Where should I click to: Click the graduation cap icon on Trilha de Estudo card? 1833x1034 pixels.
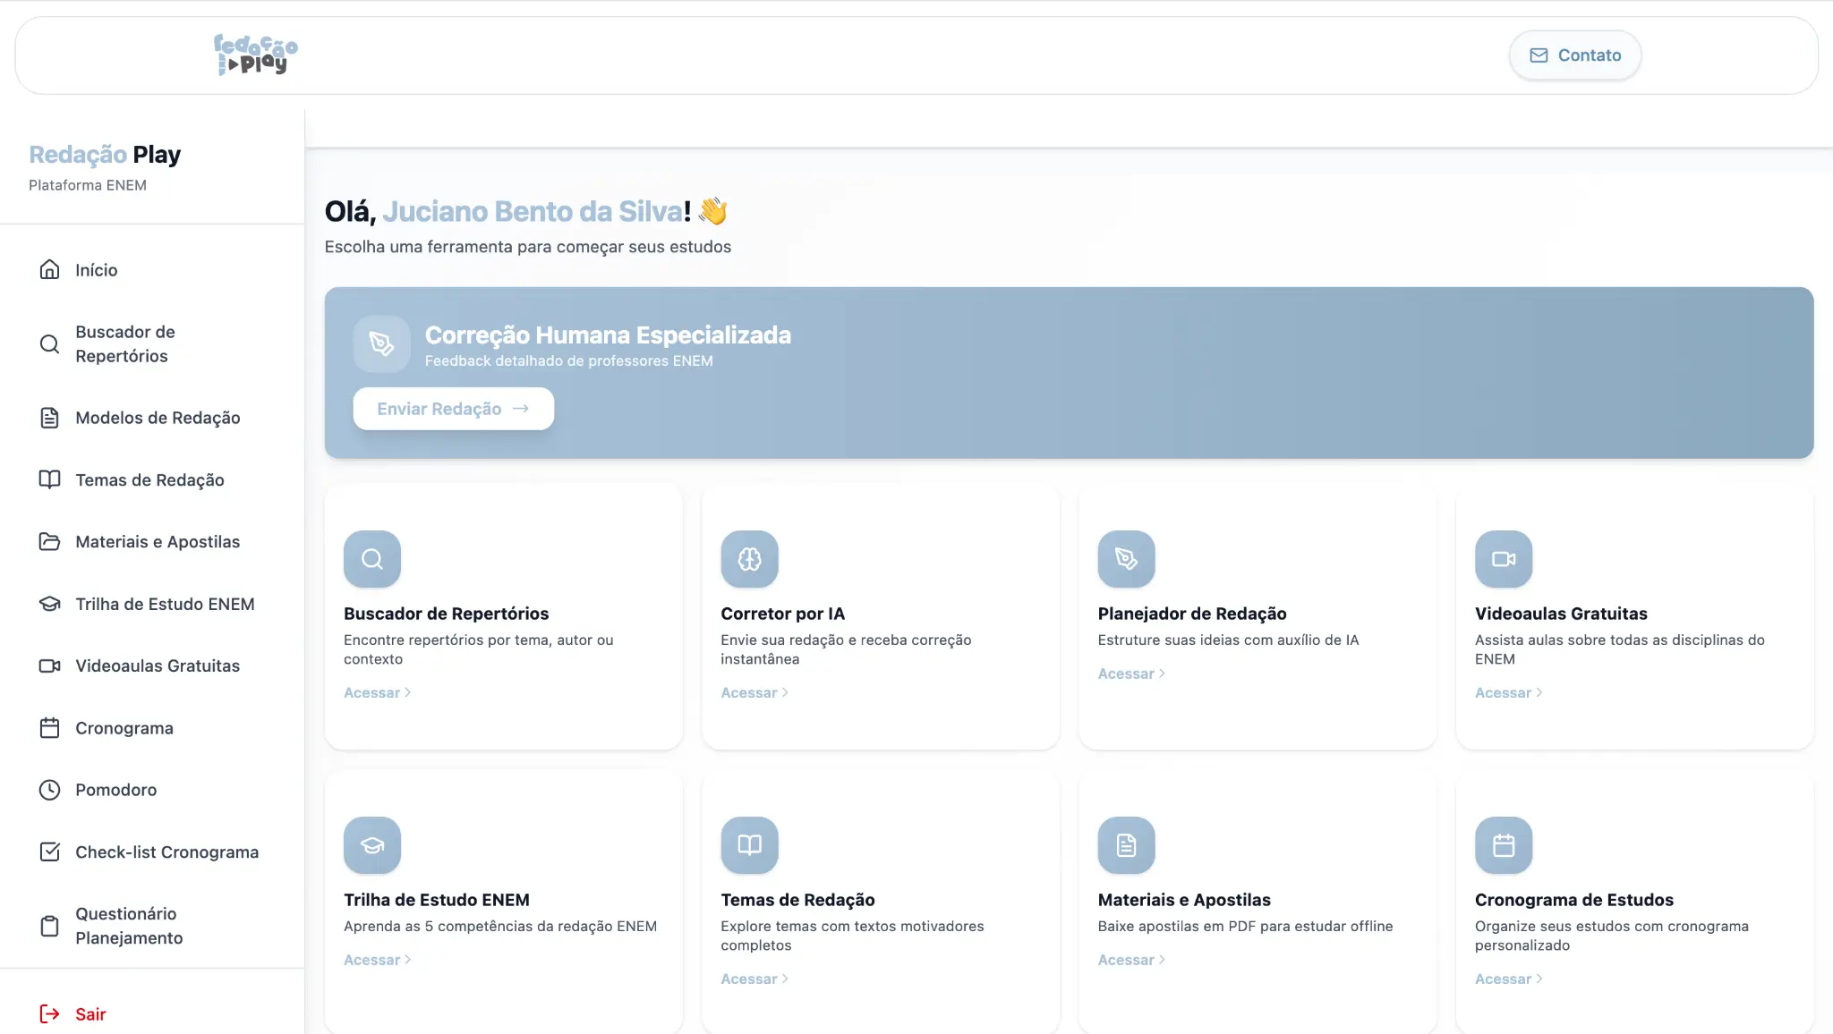372,845
